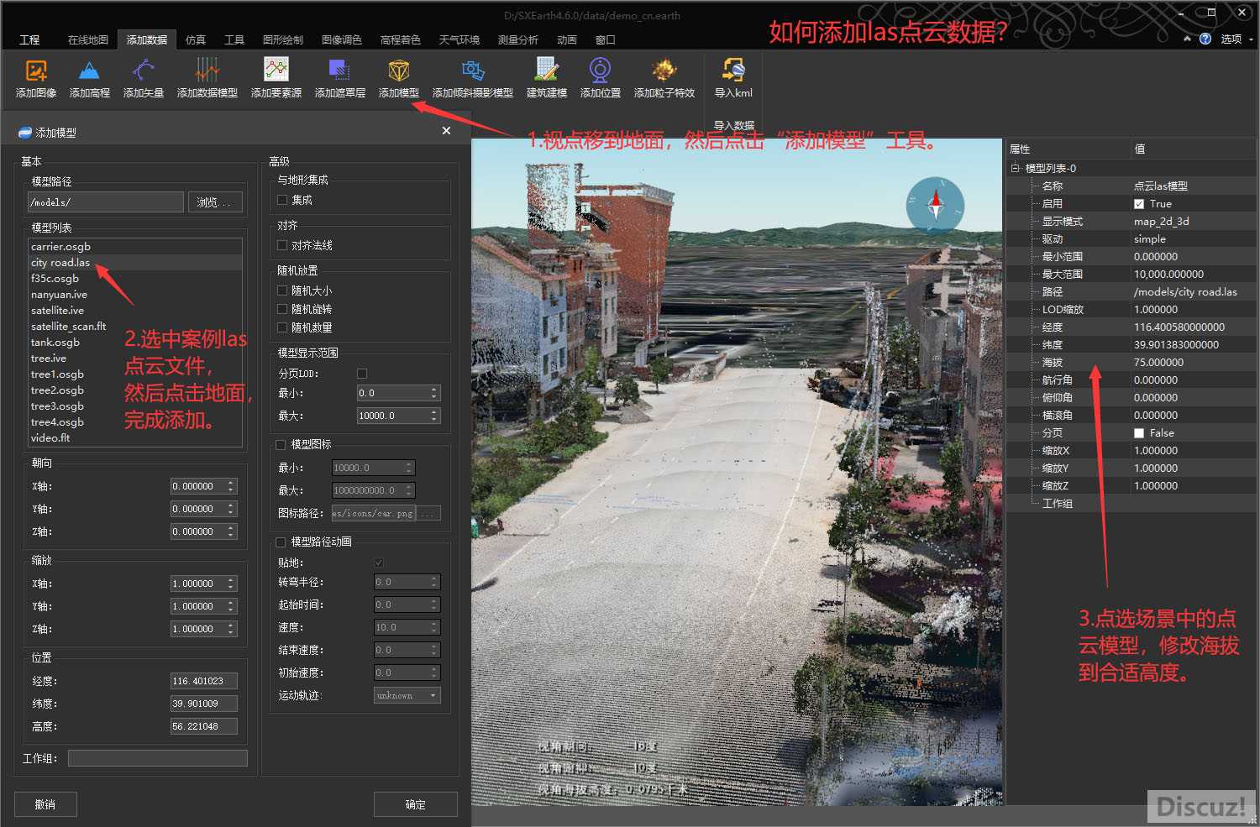Adjust the 朝向 Y轴 spinner arrows
This screenshot has height=827, width=1260.
[x=231, y=509]
